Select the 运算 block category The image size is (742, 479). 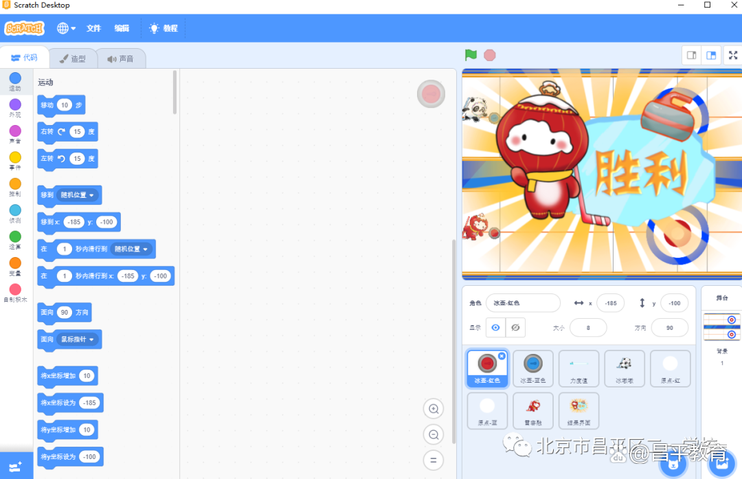[x=15, y=241]
